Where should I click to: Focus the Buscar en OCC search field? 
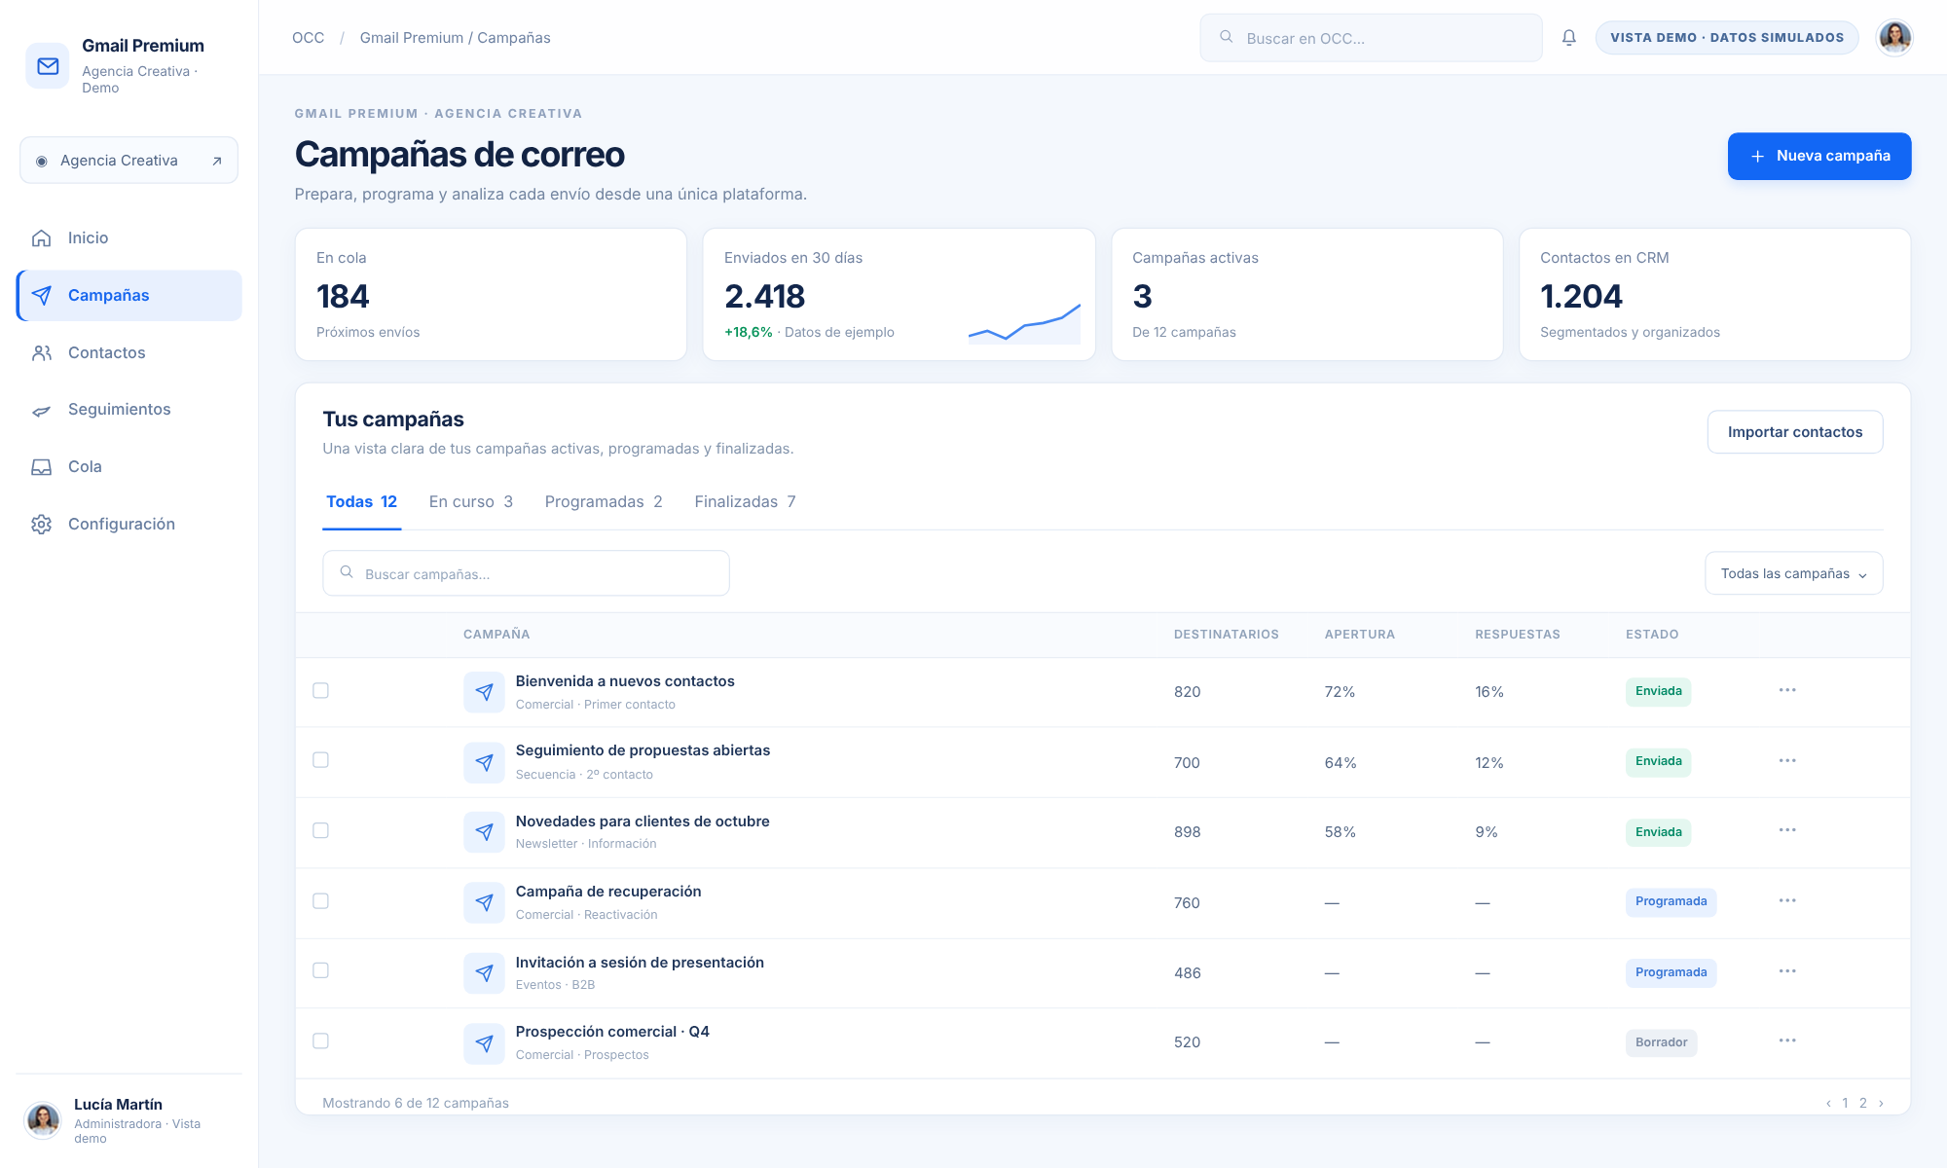(x=1371, y=38)
